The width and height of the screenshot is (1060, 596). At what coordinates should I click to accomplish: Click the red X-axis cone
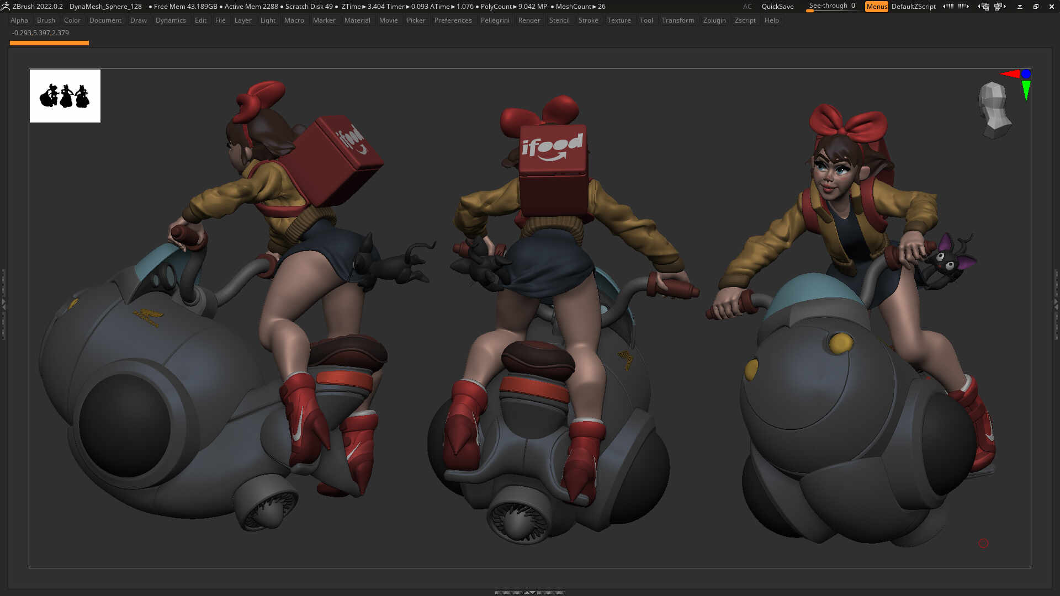point(1010,74)
